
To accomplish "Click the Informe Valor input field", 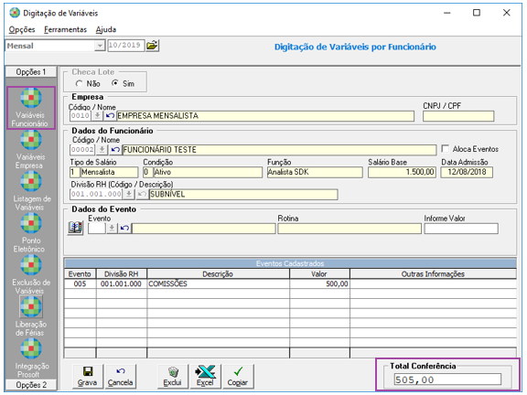I will [x=461, y=229].
